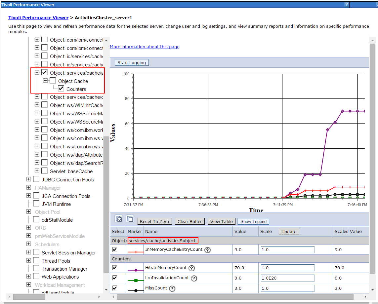Screen dimensions: 378x304
Task: Select Servlet Session Manager in tree
Action: tap(68, 253)
